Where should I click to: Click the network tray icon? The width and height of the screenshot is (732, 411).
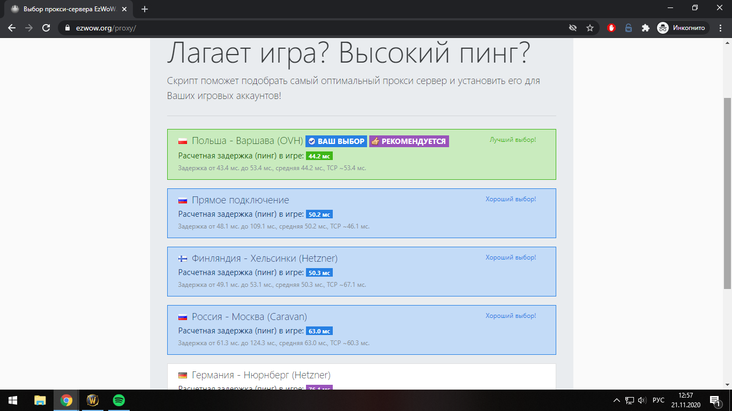630,400
